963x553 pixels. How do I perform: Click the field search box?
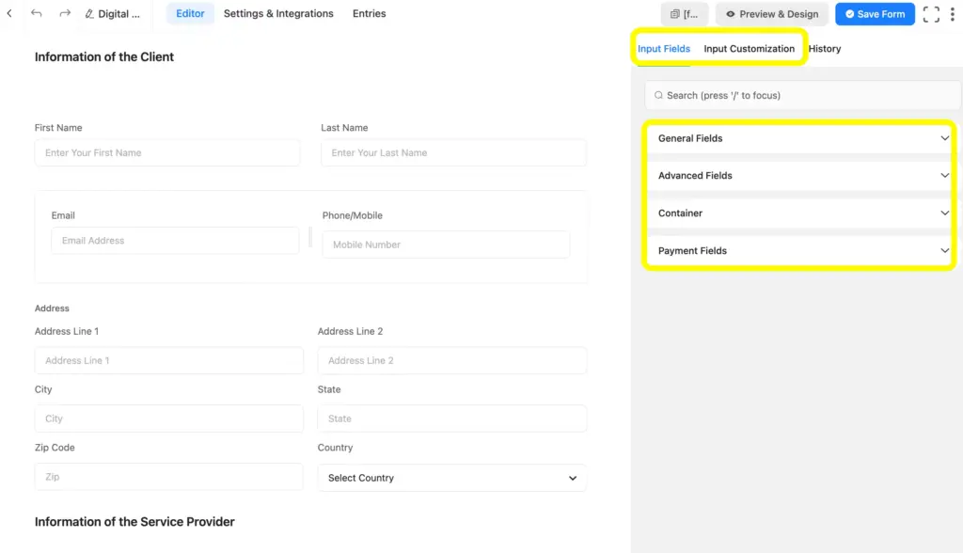coord(802,95)
